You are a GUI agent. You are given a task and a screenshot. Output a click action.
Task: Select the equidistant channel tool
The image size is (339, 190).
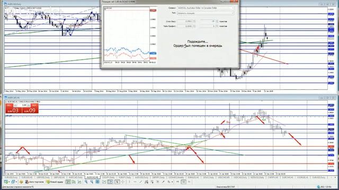coord(146,182)
